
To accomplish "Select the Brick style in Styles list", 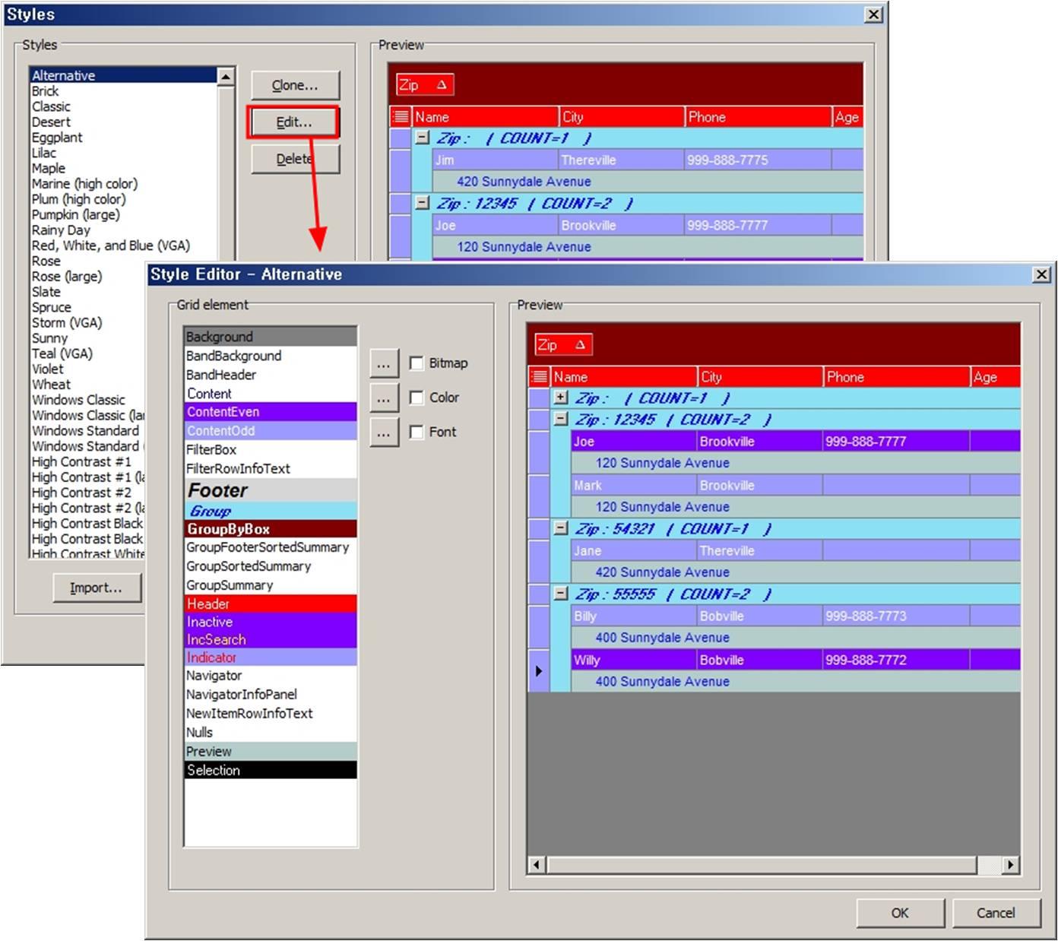I will tap(46, 91).
